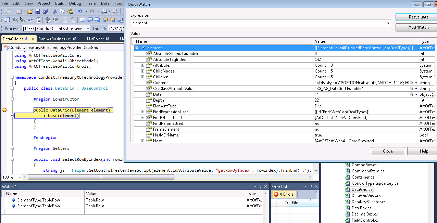
Task: Switch to the RunnerBusiness.cs tab
Action: click(55, 39)
